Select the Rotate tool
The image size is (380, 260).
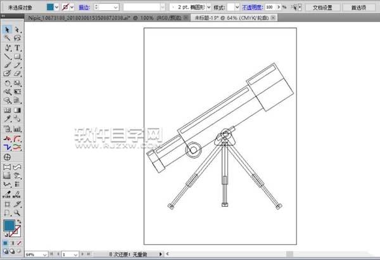pyautogui.click(x=7, y=83)
